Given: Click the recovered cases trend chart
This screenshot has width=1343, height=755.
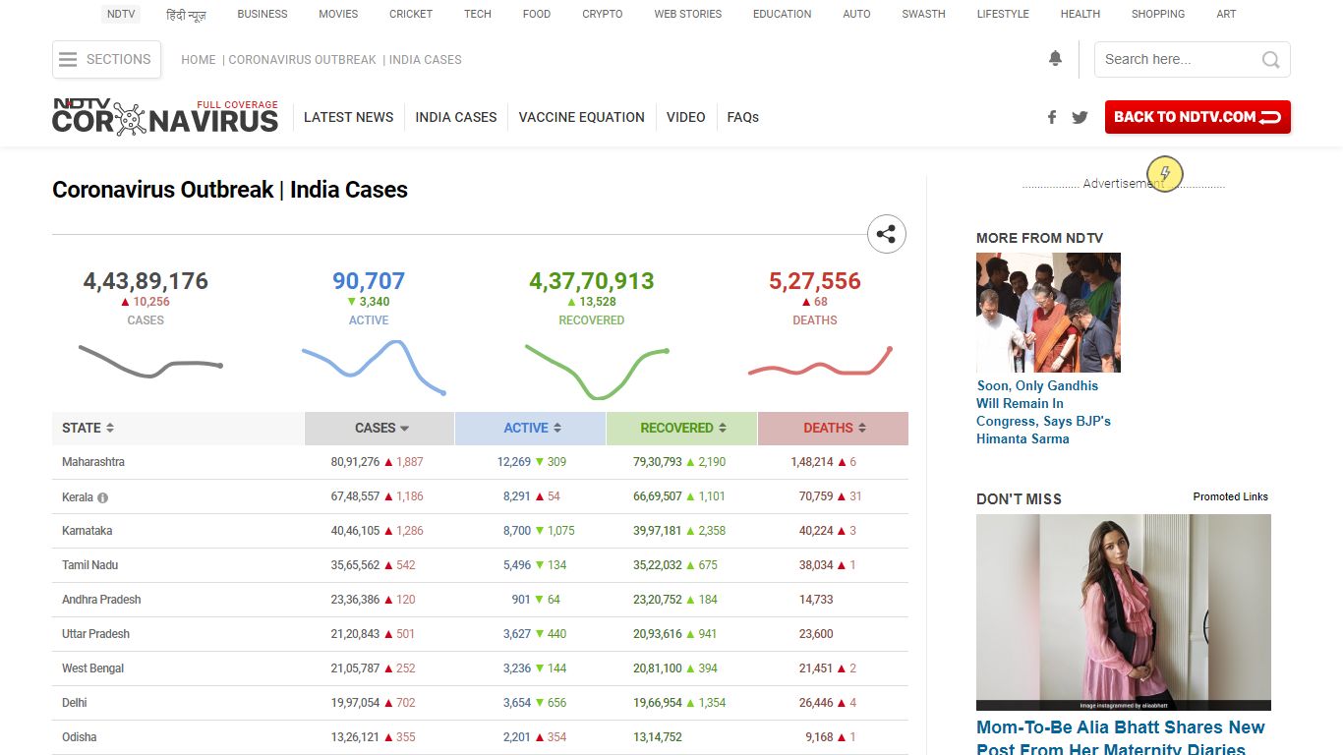Looking at the screenshot, I should (x=596, y=373).
